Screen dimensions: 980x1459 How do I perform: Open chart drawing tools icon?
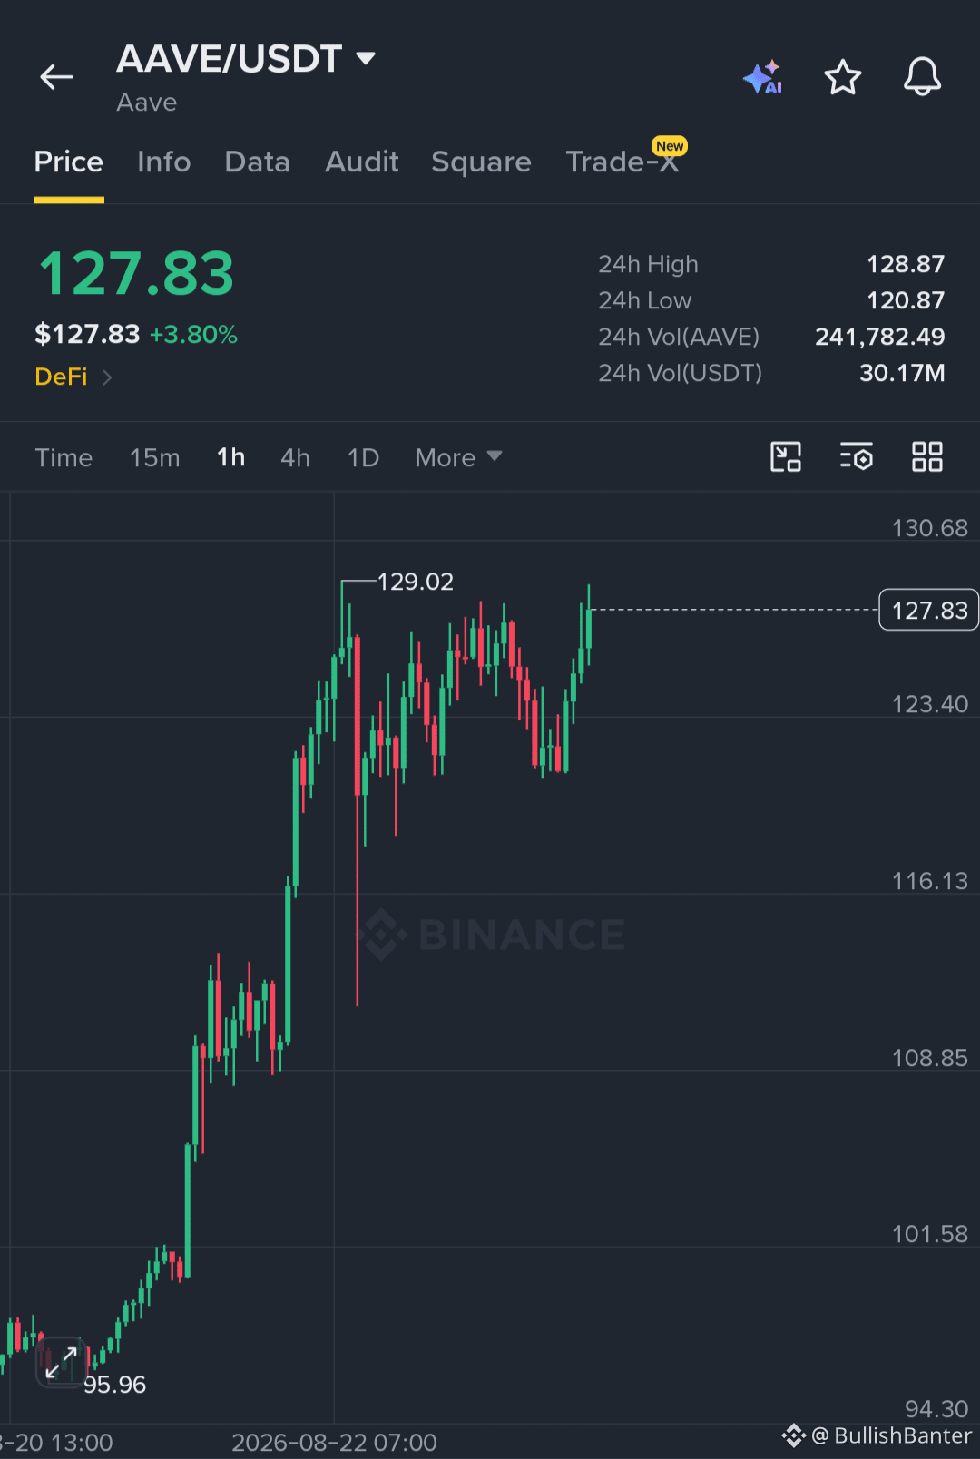pyautogui.click(x=786, y=457)
